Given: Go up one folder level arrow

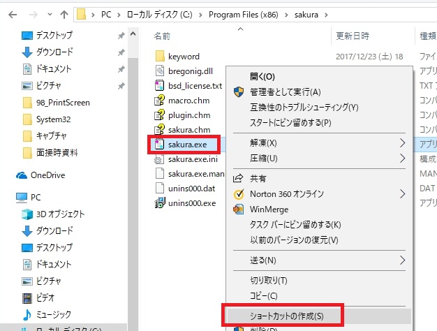Looking at the screenshot, I should [64, 15].
